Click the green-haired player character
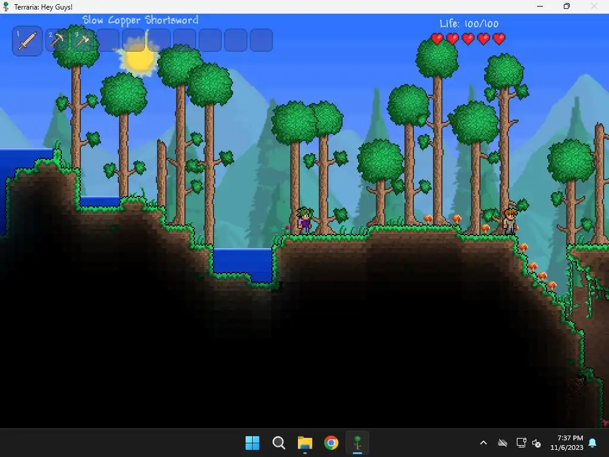 (x=304, y=220)
